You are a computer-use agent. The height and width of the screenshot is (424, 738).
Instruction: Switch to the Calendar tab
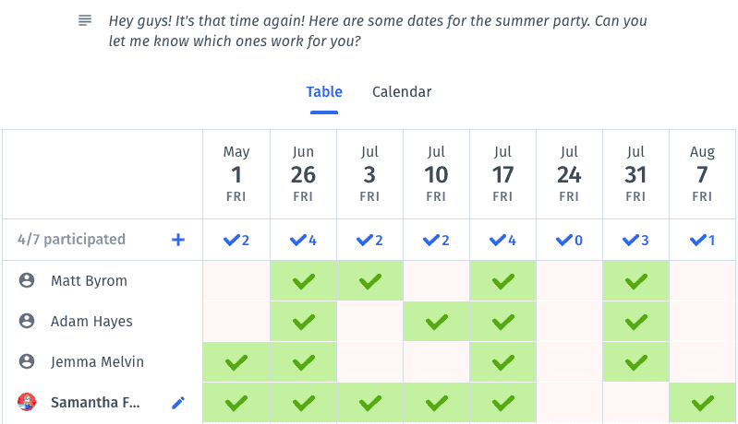click(402, 92)
